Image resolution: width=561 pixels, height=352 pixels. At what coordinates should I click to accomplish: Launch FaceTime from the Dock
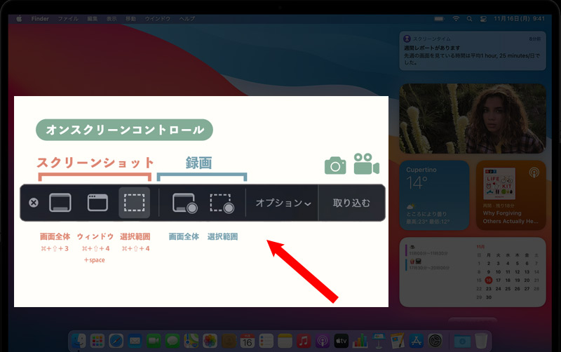click(x=154, y=341)
